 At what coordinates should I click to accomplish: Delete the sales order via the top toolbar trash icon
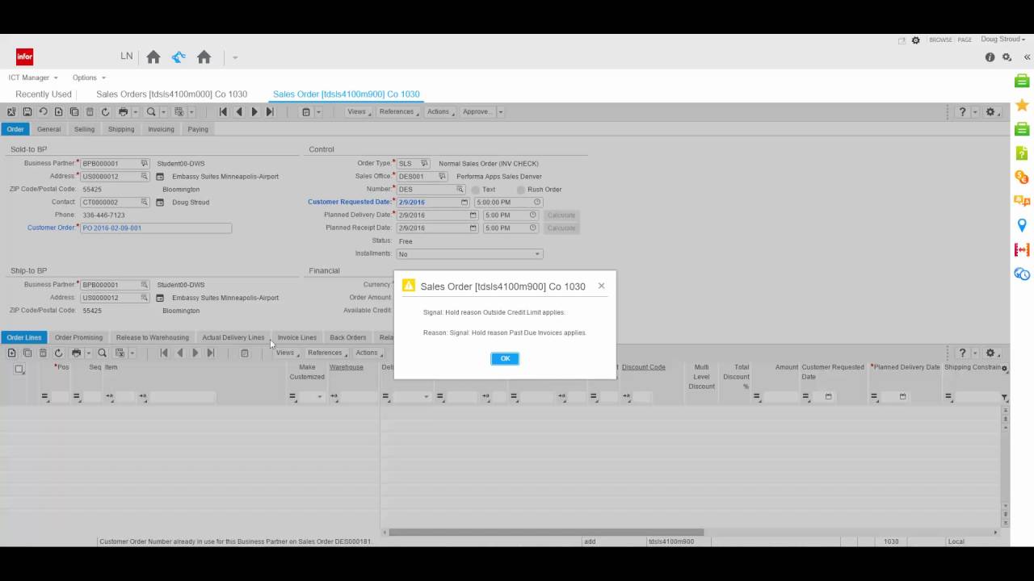pyautogui.click(x=90, y=112)
